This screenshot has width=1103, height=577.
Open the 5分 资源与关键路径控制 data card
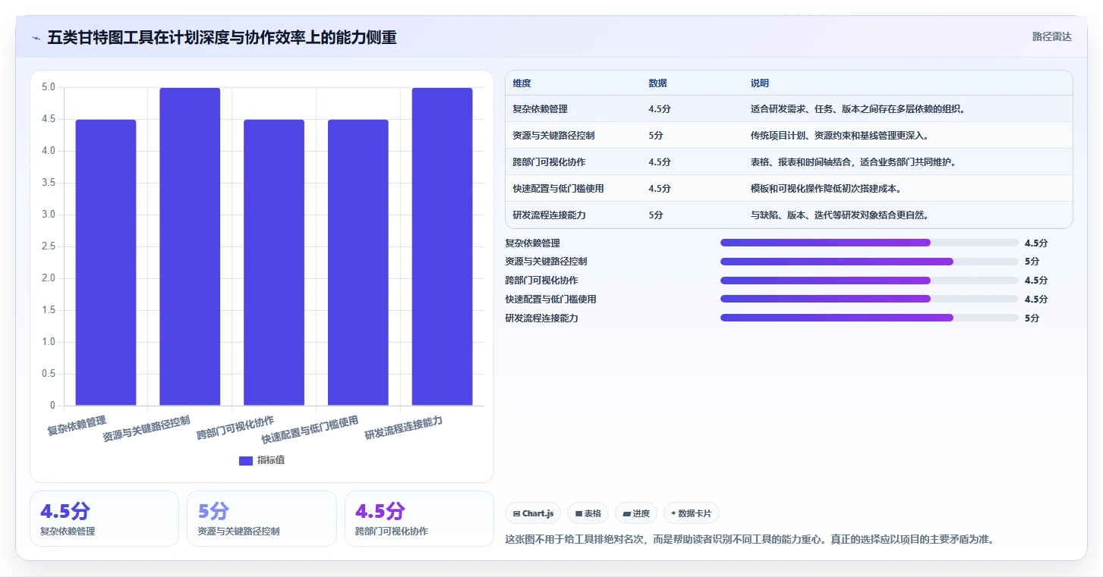[262, 519]
